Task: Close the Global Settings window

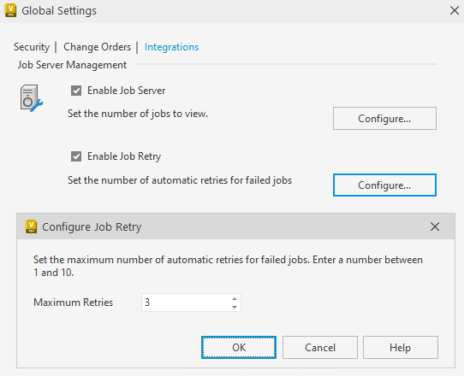Action: click(x=455, y=10)
